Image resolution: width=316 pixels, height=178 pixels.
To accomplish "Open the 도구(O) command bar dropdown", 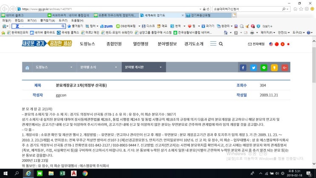I will (299, 32).
